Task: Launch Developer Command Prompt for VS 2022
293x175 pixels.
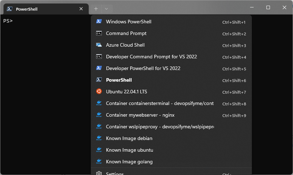Action: tap(151, 57)
